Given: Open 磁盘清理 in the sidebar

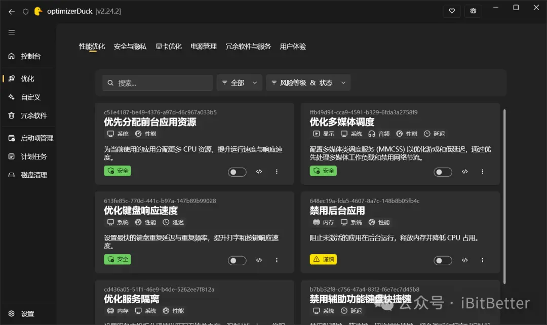Looking at the screenshot, I should [28, 175].
